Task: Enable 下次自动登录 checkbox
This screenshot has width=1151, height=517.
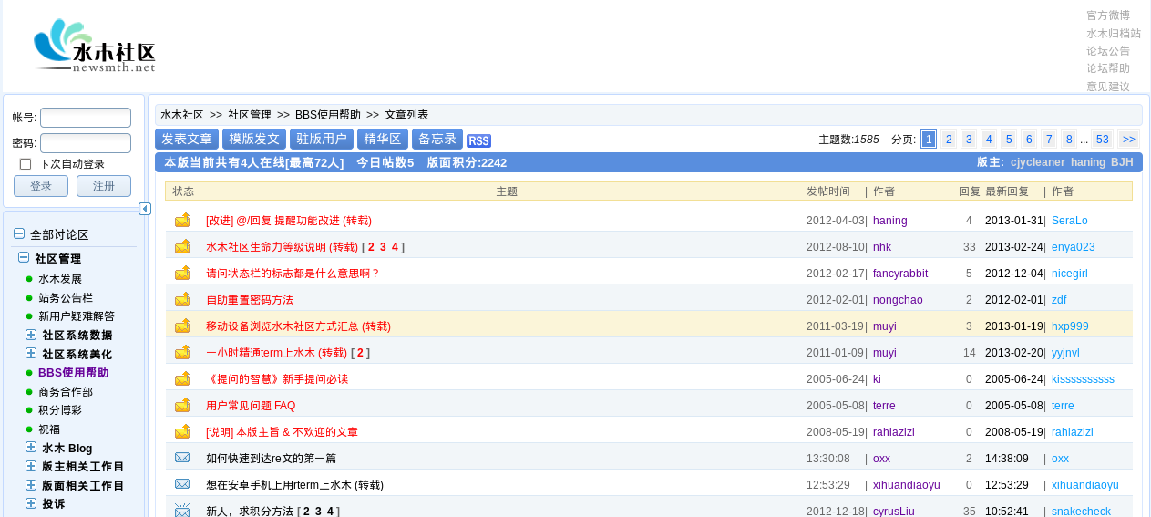Action: 26,164
